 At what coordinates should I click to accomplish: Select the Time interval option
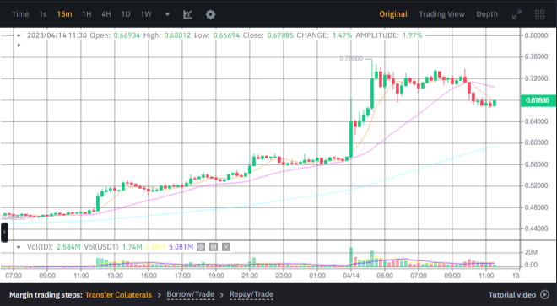pyautogui.click(x=20, y=14)
